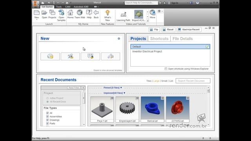The image size is (251, 141).
Task: Click the Back arrow icon
Action: (x=96, y=14)
